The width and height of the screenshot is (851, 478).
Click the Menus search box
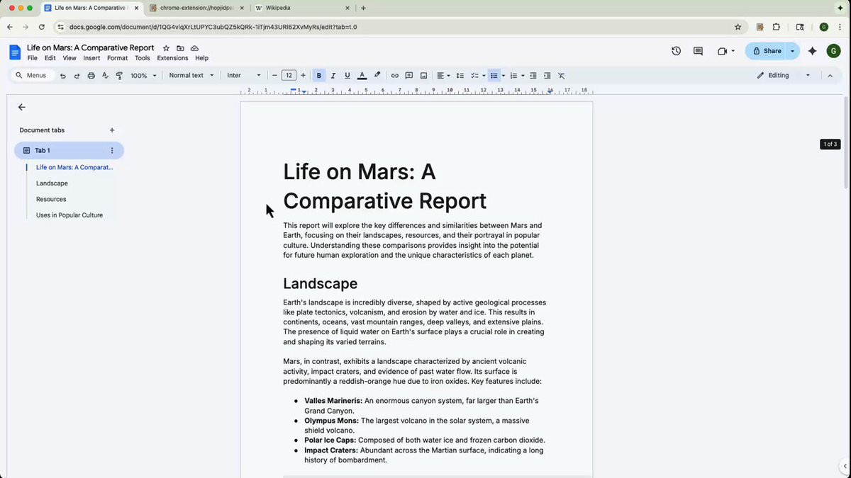point(33,76)
